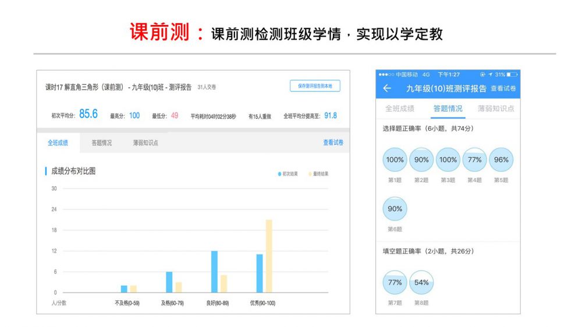Select mobile 答题情况 tab
This screenshot has height=327, width=582.
point(448,108)
